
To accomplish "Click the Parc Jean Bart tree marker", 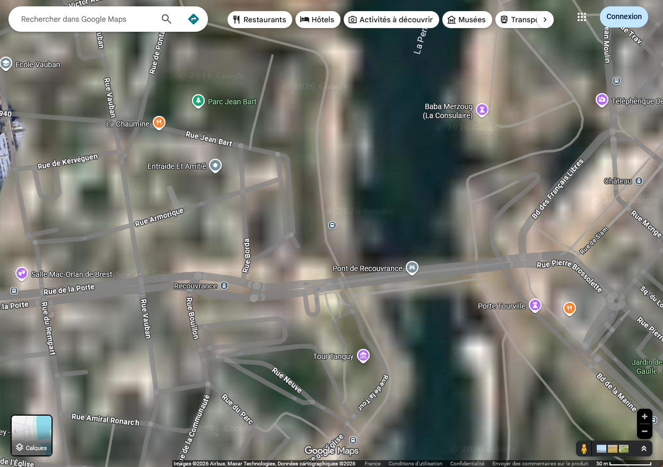I will pos(198,101).
